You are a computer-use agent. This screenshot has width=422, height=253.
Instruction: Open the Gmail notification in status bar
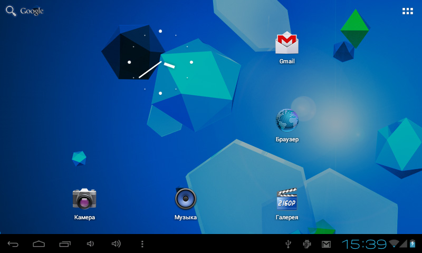pyautogui.click(x=326, y=244)
